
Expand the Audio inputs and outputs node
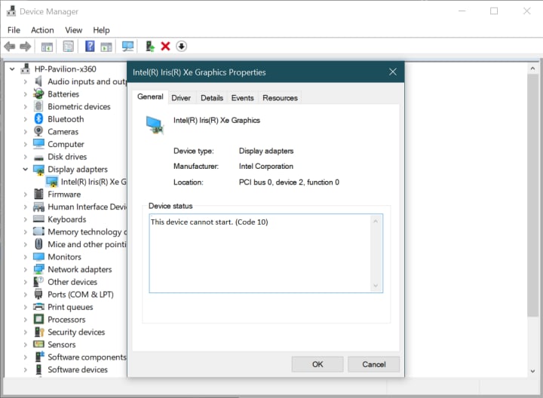[26, 81]
